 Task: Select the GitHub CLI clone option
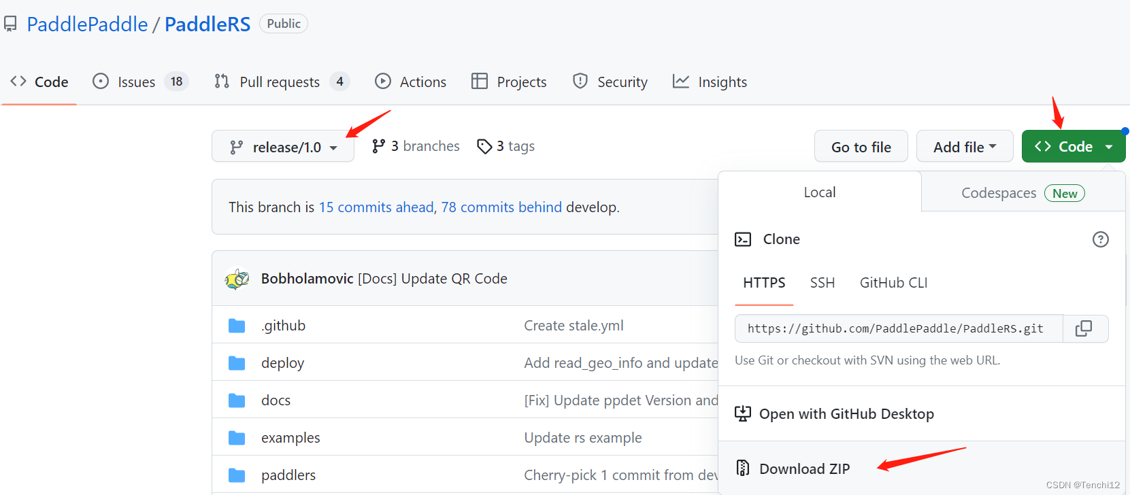pos(894,283)
